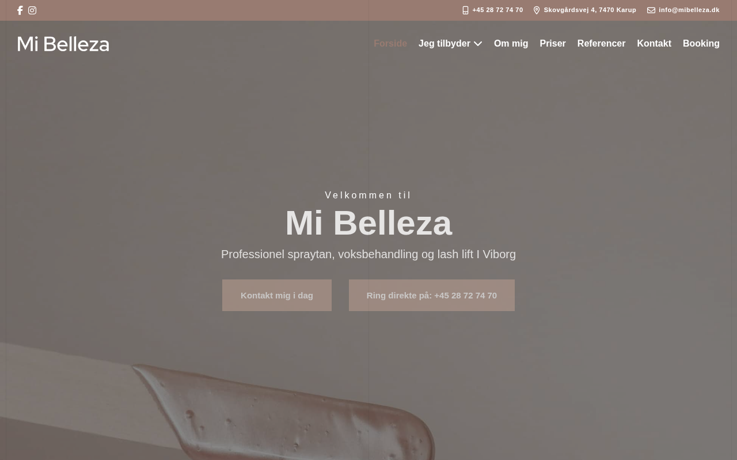The image size is (737, 460).
Task: Open the Skovgårdsvej 4 address link
Action: click(590, 10)
